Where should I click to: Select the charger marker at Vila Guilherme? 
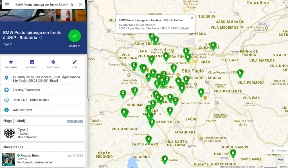213,46
